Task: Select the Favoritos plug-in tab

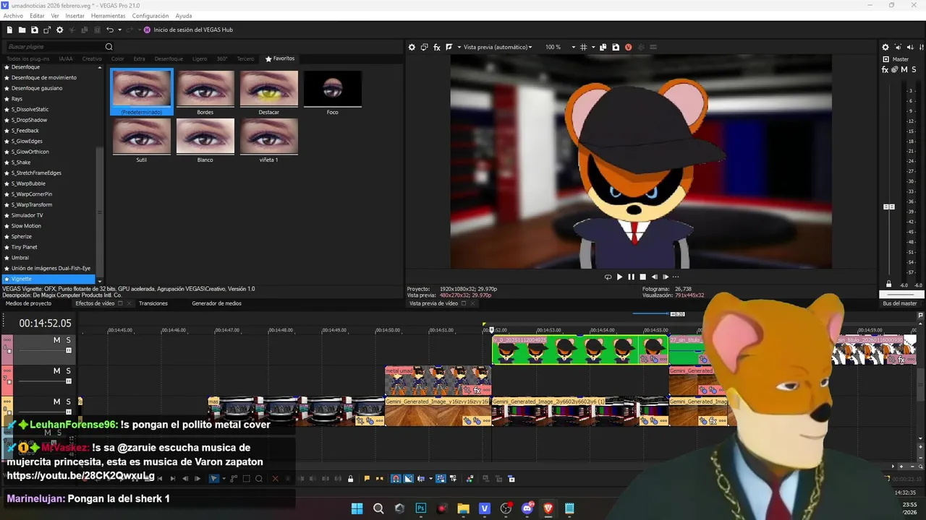Action: [280, 58]
